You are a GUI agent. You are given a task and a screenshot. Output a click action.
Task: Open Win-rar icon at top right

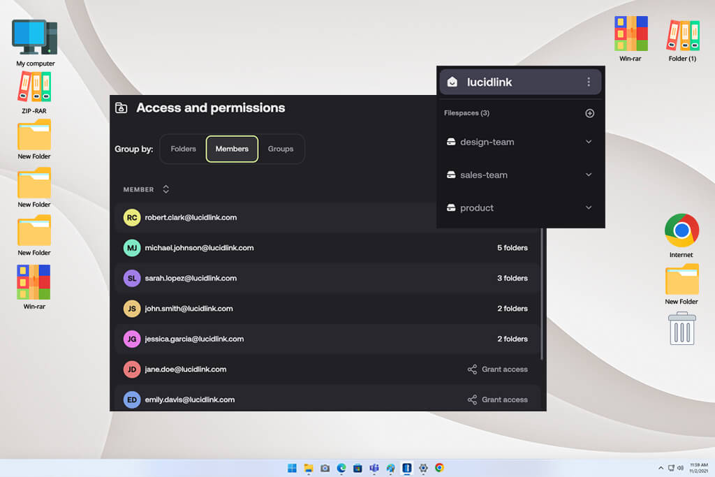[631, 39]
